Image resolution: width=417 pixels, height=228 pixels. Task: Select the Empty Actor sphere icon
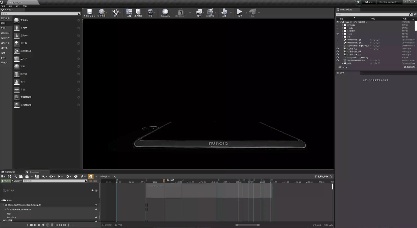coord(17,20)
